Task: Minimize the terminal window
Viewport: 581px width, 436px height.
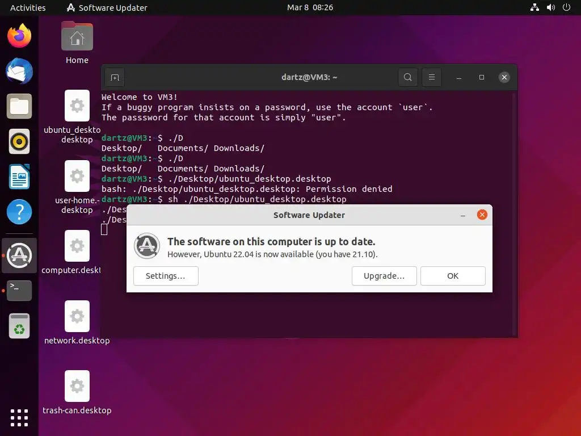Action: 458,77
